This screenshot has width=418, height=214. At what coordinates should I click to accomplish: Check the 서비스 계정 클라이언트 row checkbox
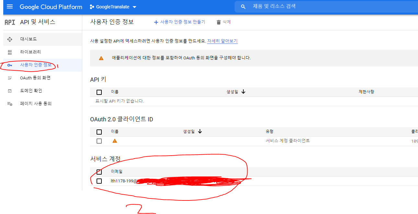click(x=99, y=141)
